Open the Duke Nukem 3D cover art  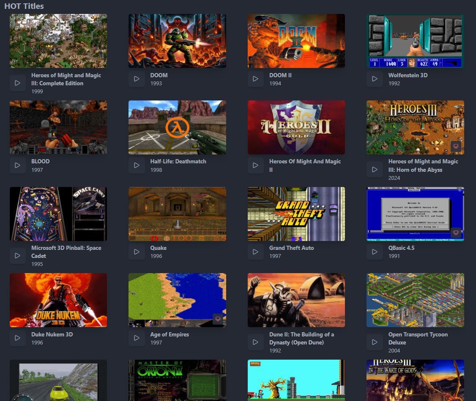pyautogui.click(x=58, y=300)
